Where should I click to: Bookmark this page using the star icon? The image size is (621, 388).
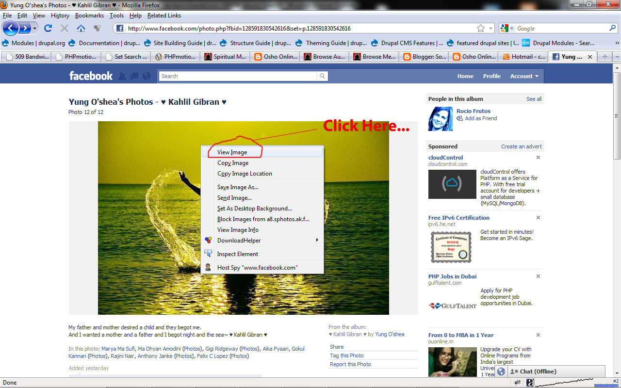481,28
